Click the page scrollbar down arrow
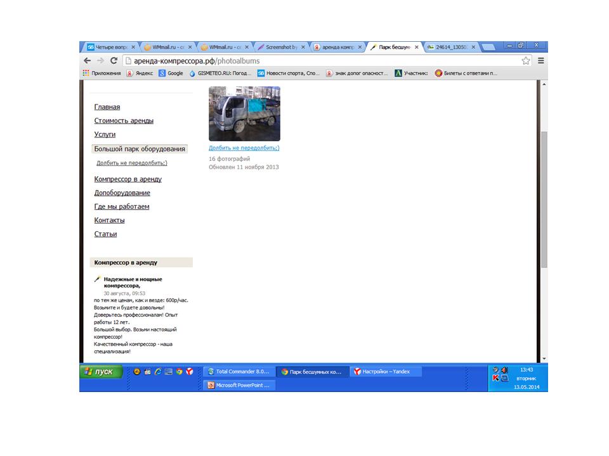 (544, 358)
